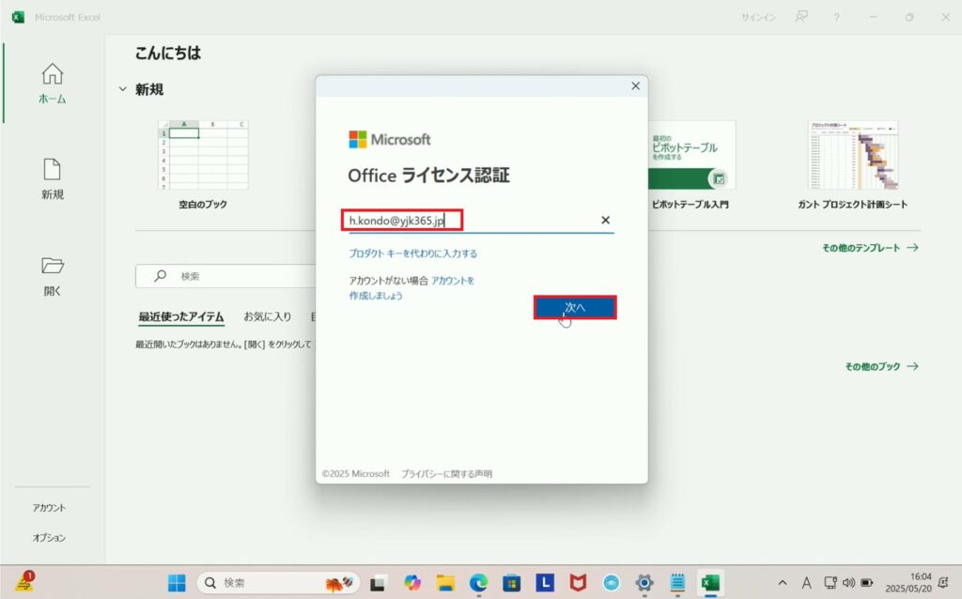The width and height of the screenshot is (962, 599).
Task: Open Task View from the taskbar
Action: click(x=378, y=582)
